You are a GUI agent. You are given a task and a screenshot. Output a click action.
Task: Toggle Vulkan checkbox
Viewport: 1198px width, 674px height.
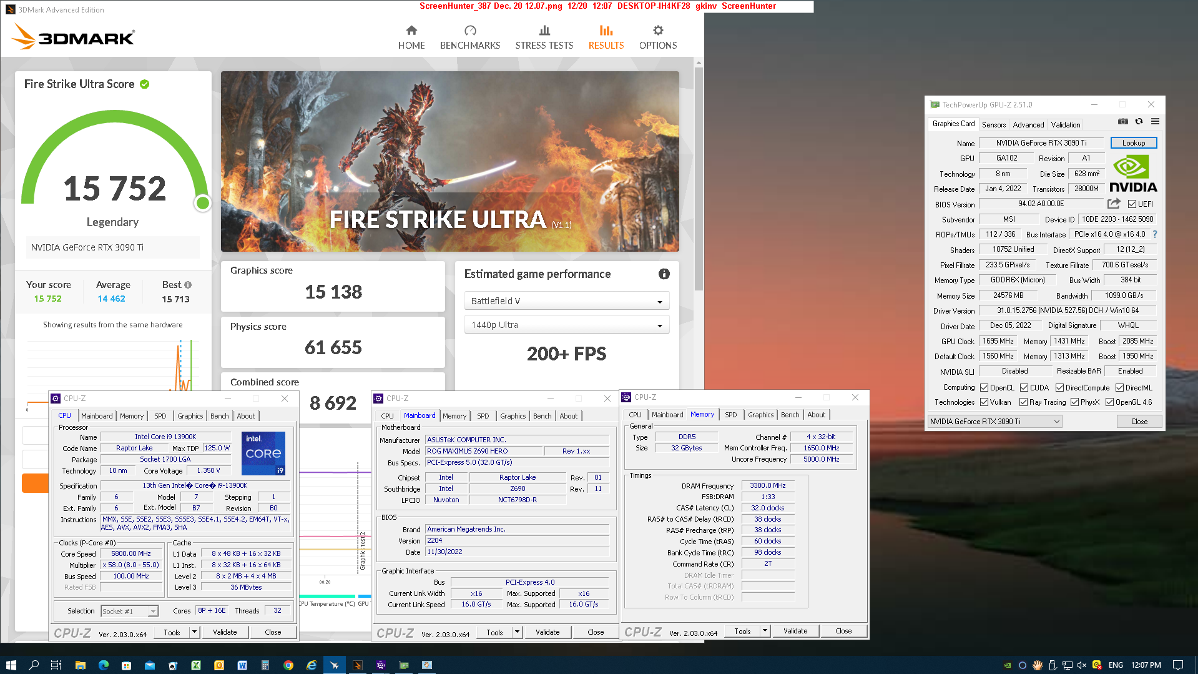(984, 402)
